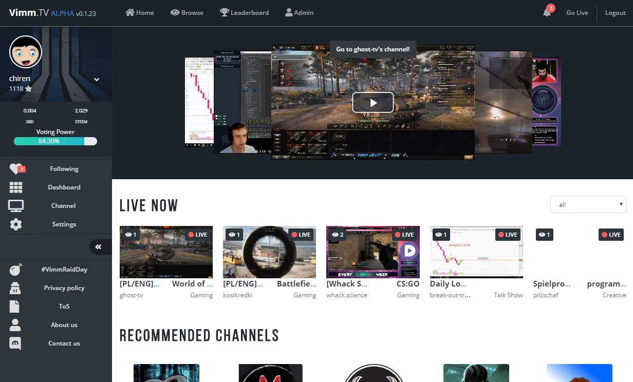Viewport: 633px width, 382px height.
Task: Click the kosikredki channel name
Action: pyautogui.click(x=237, y=295)
